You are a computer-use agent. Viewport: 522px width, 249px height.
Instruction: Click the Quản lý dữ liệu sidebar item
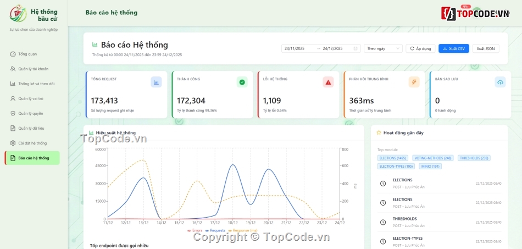tap(32, 128)
